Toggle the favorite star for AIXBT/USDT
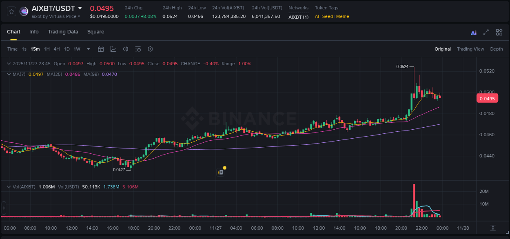This screenshot has height=239, width=510. (x=11, y=11)
